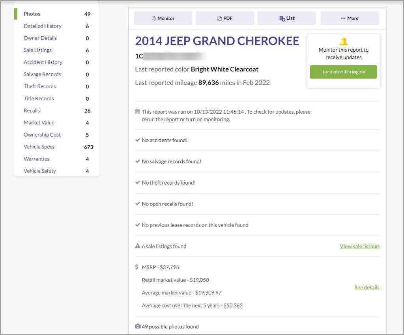Click camera icon beside 49 possible photos
This screenshot has height=335, width=404.
pyautogui.click(x=138, y=326)
